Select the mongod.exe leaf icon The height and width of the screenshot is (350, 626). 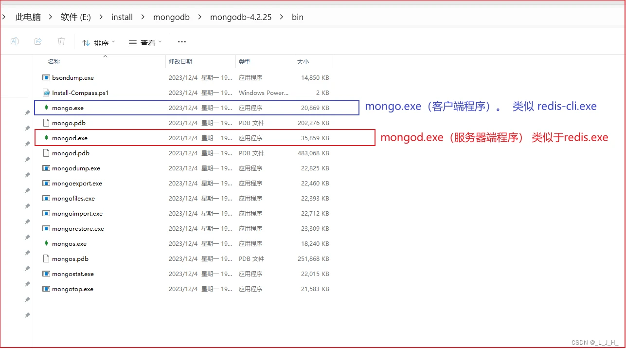click(46, 138)
